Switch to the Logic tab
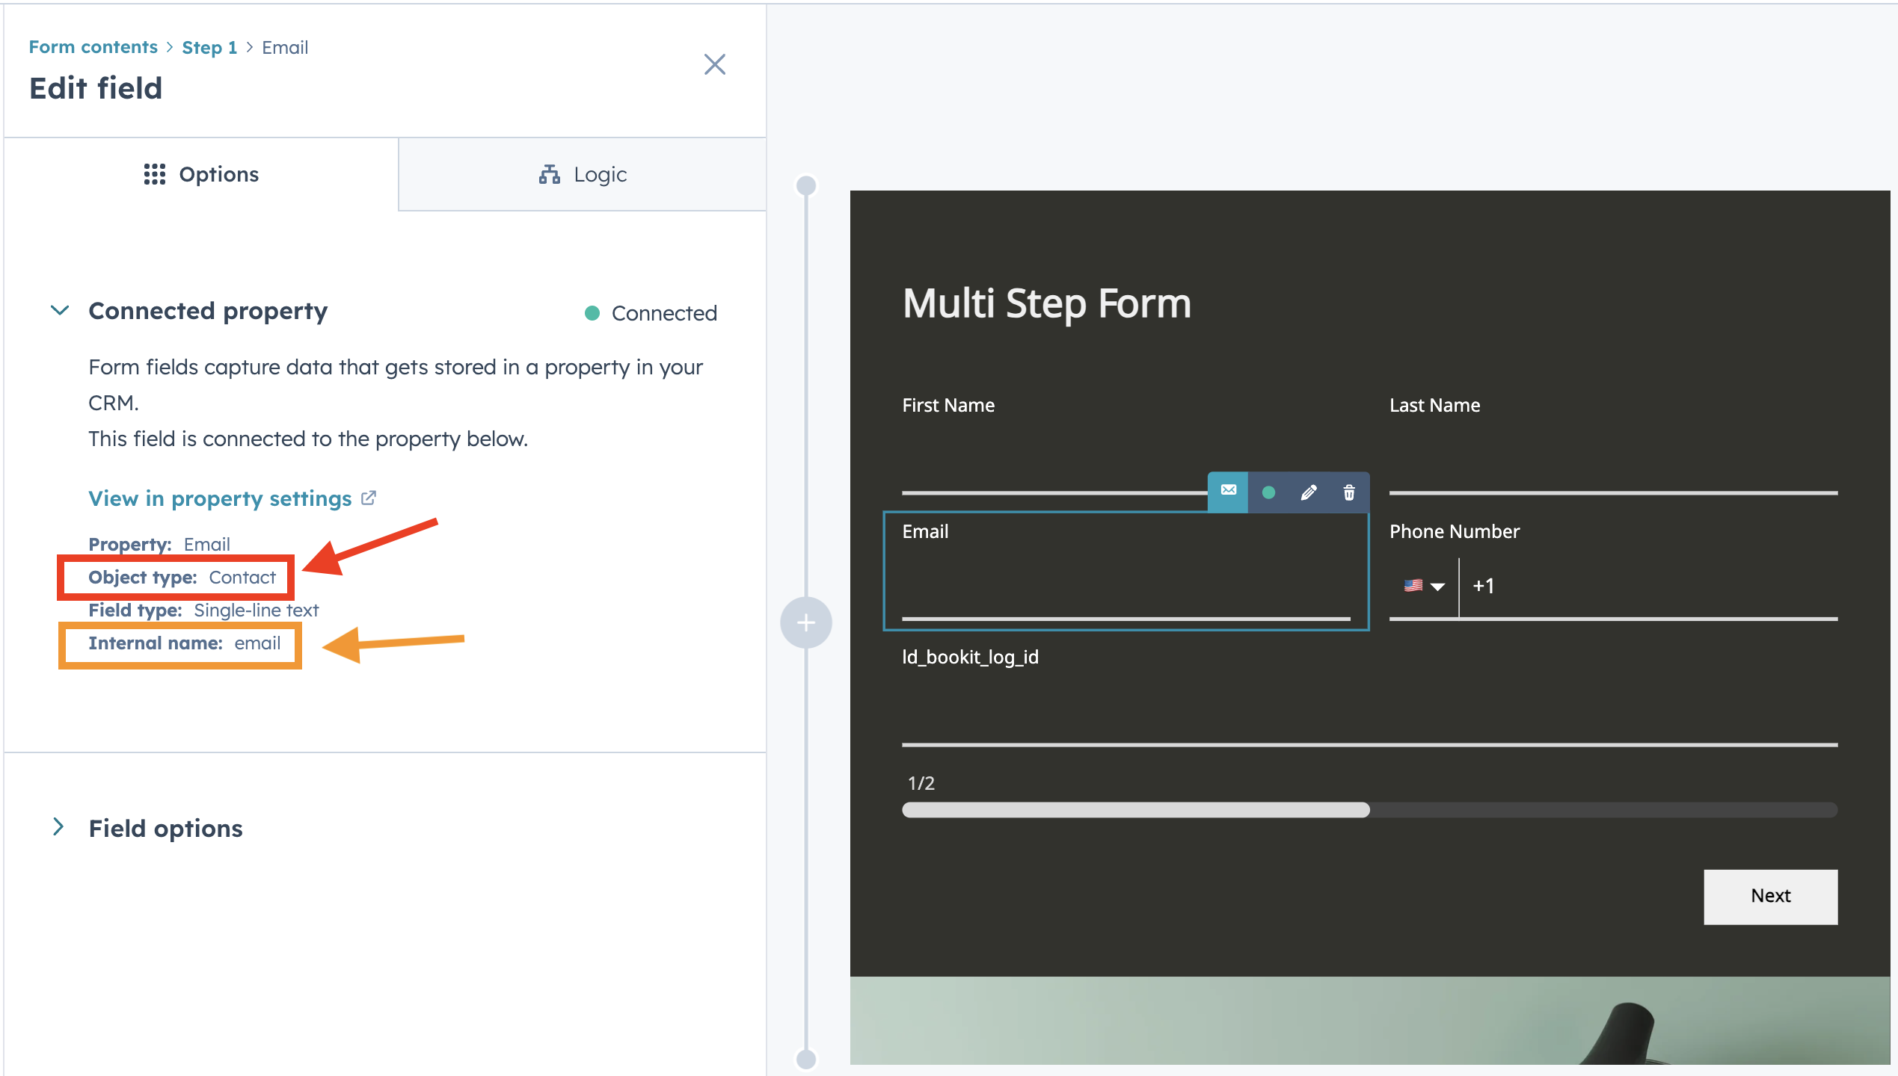 (583, 175)
